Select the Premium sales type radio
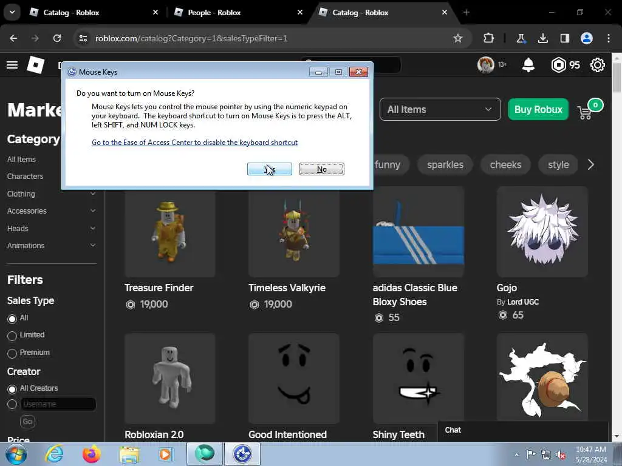Image resolution: width=622 pixels, height=466 pixels. 12,354
